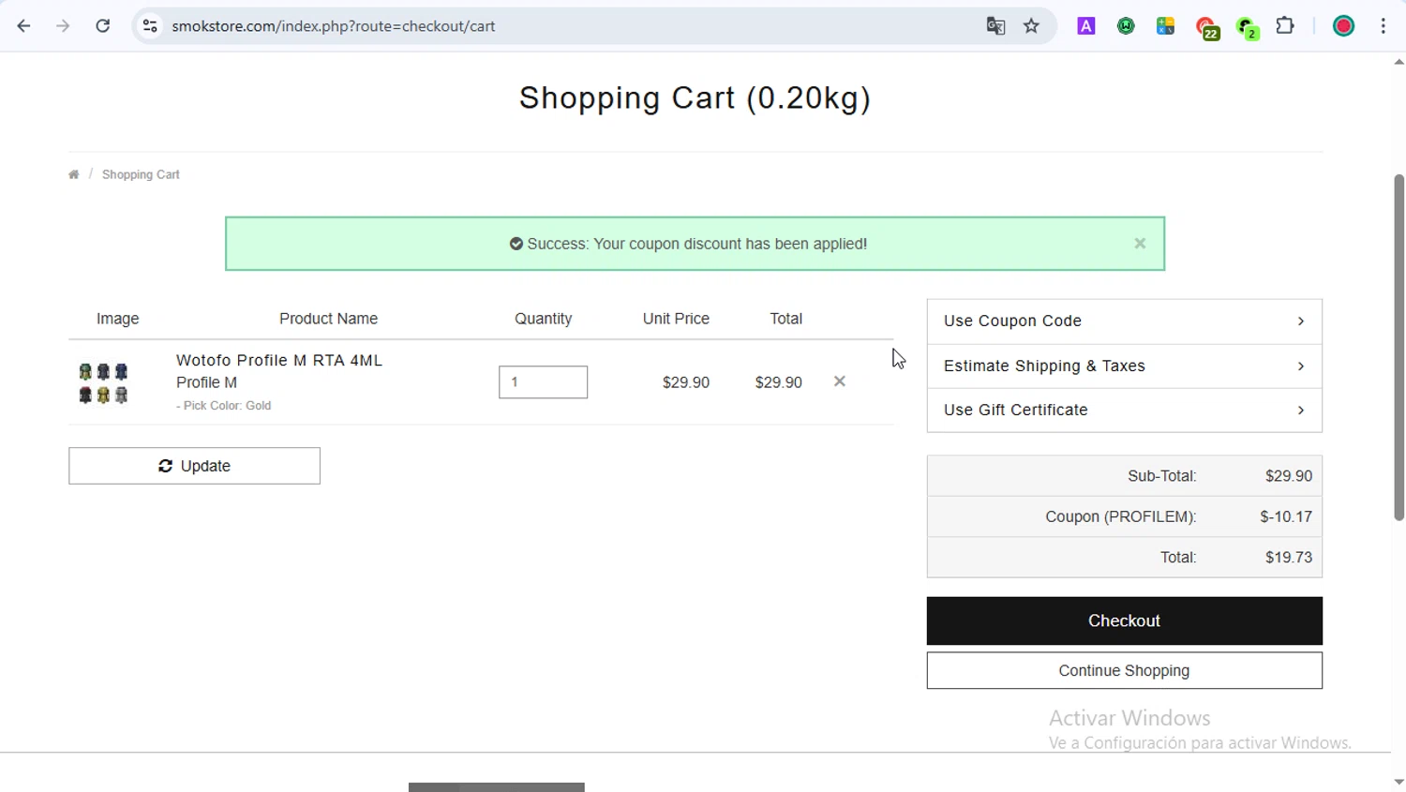Open the purple A extension

point(1086,26)
